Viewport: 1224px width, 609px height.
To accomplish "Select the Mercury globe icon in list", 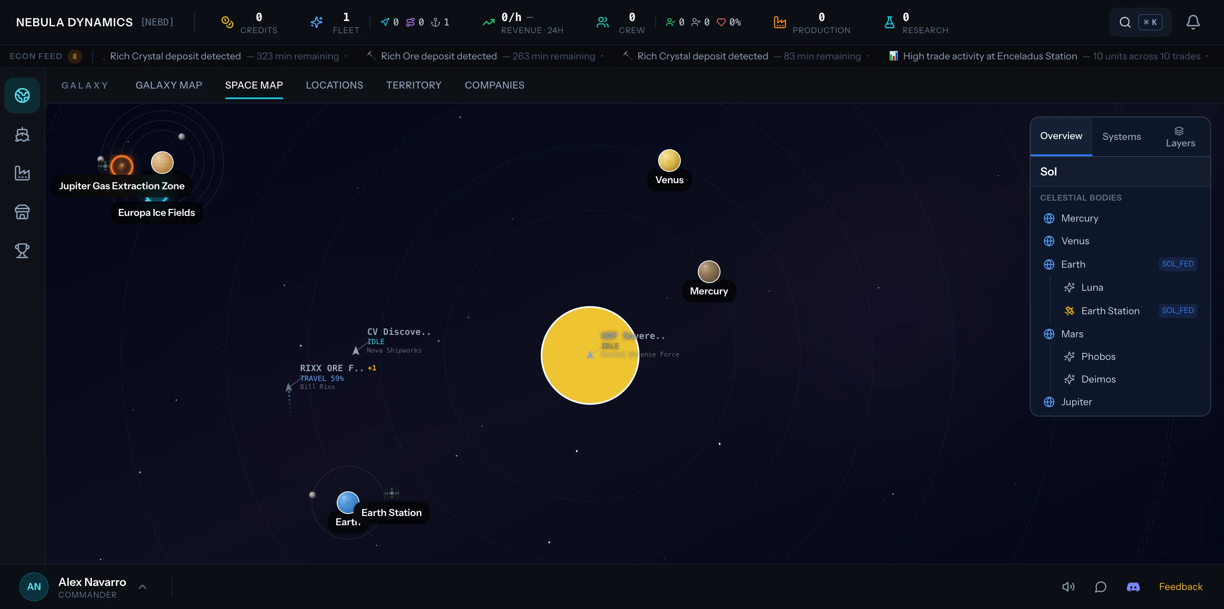I will point(1049,218).
